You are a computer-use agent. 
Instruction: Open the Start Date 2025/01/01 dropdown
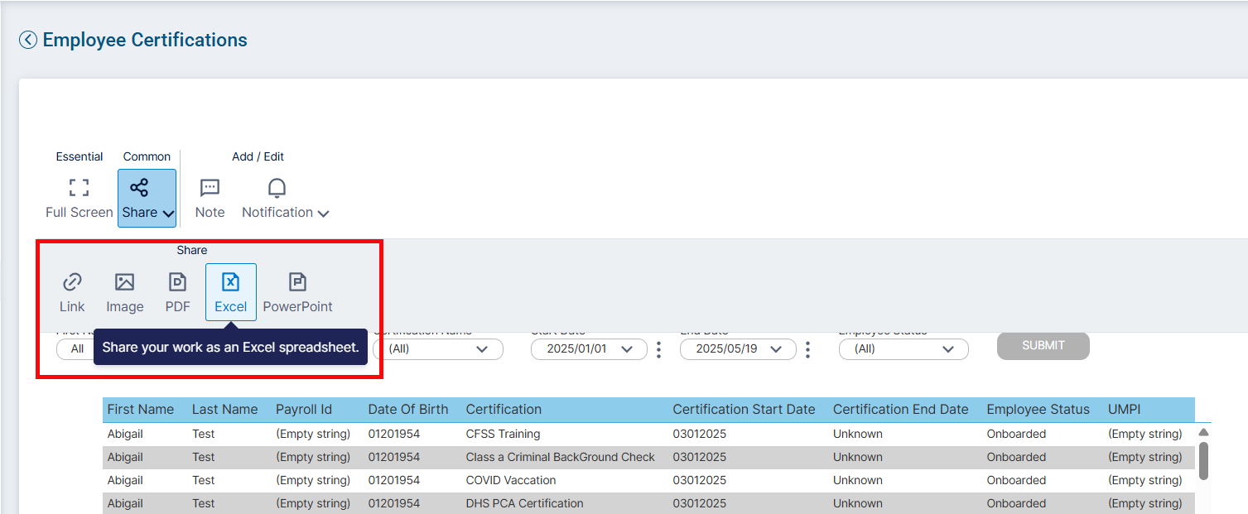coord(589,349)
